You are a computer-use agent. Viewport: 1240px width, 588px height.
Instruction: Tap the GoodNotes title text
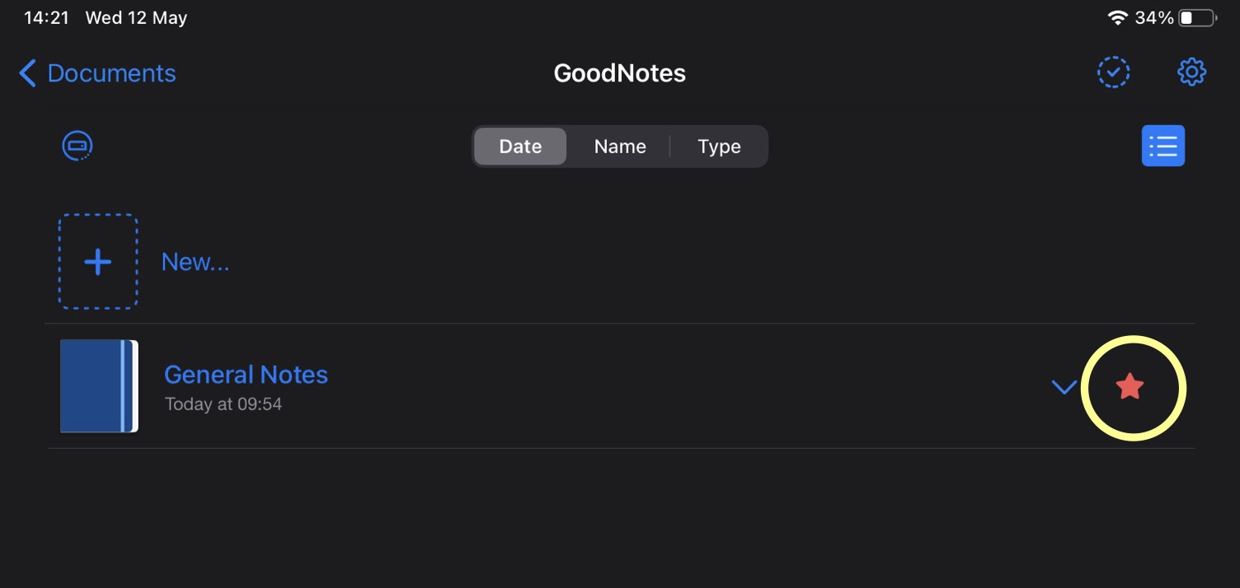point(619,73)
